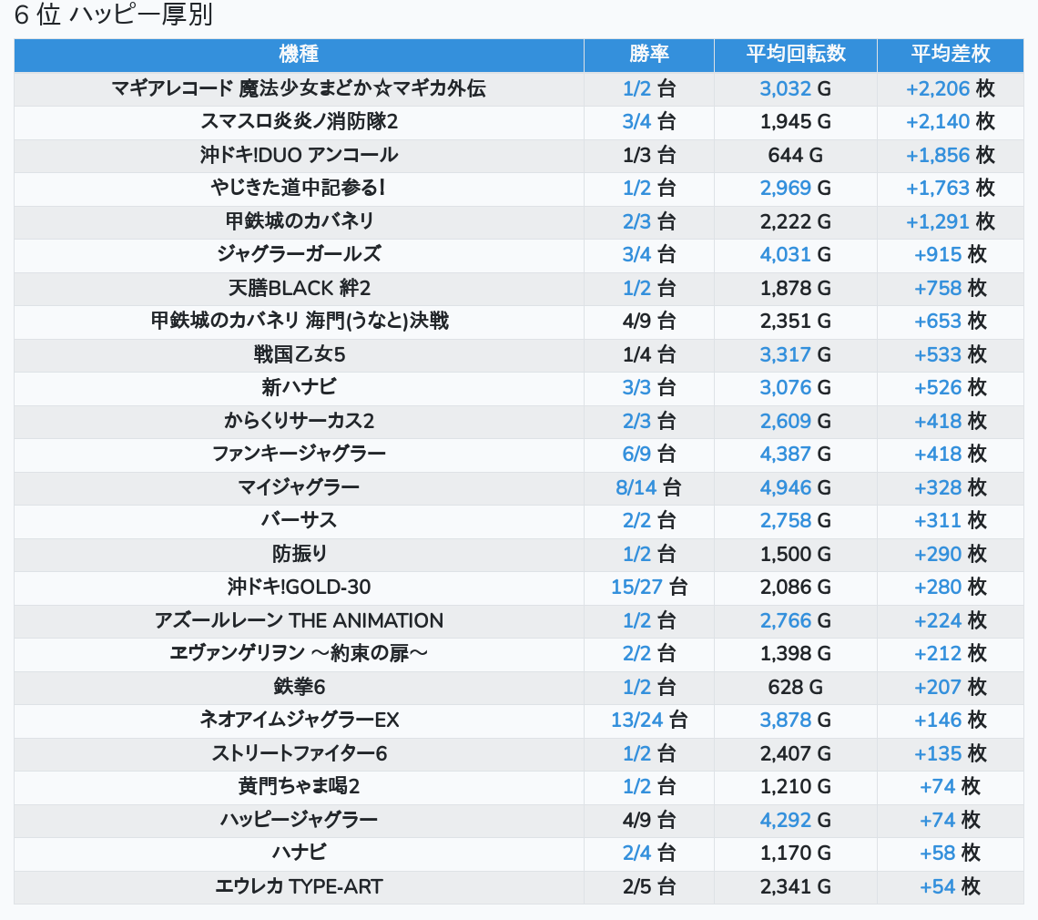Click アズールレーン THE ANIMATION name
This screenshot has width=1038, height=920.
coord(299,620)
